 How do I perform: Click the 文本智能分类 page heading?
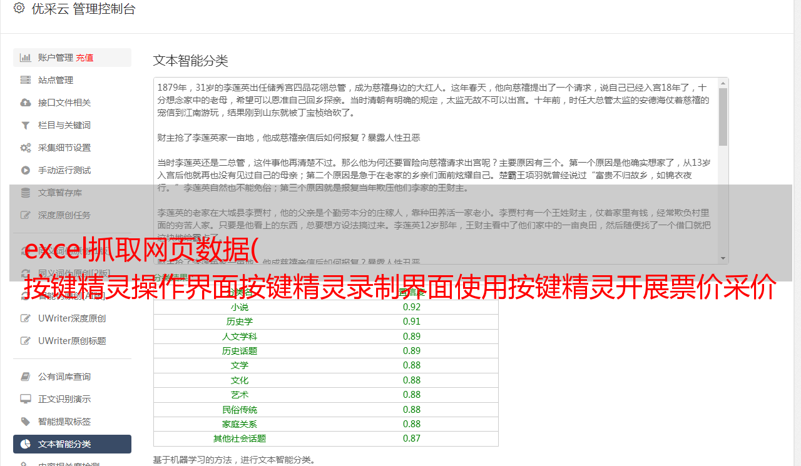pyautogui.click(x=191, y=61)
